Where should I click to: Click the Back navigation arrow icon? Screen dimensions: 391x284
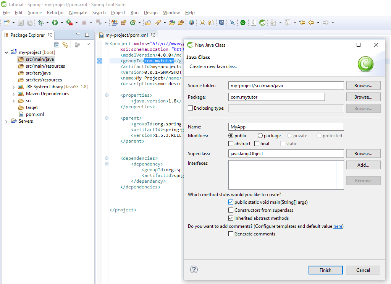click(311, 23)
